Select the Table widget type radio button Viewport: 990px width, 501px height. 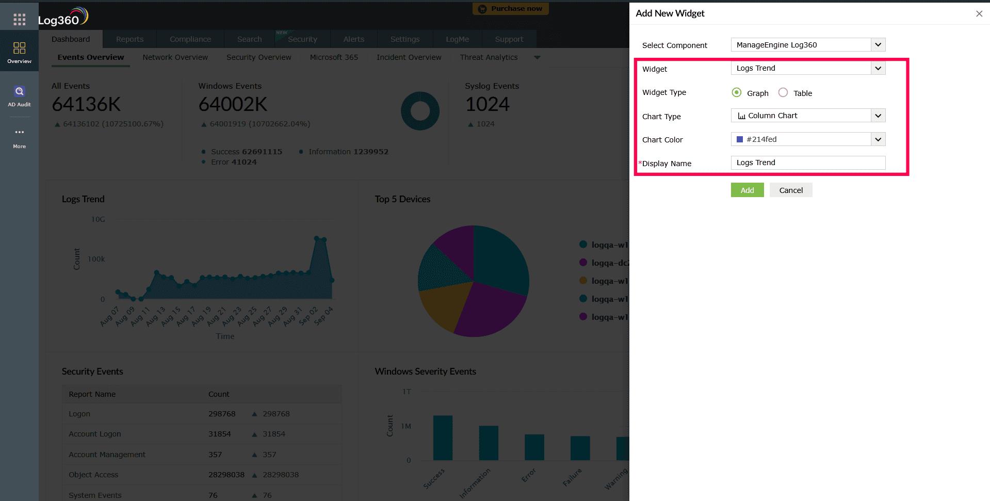pyautogui.click(x=782, y=92)
